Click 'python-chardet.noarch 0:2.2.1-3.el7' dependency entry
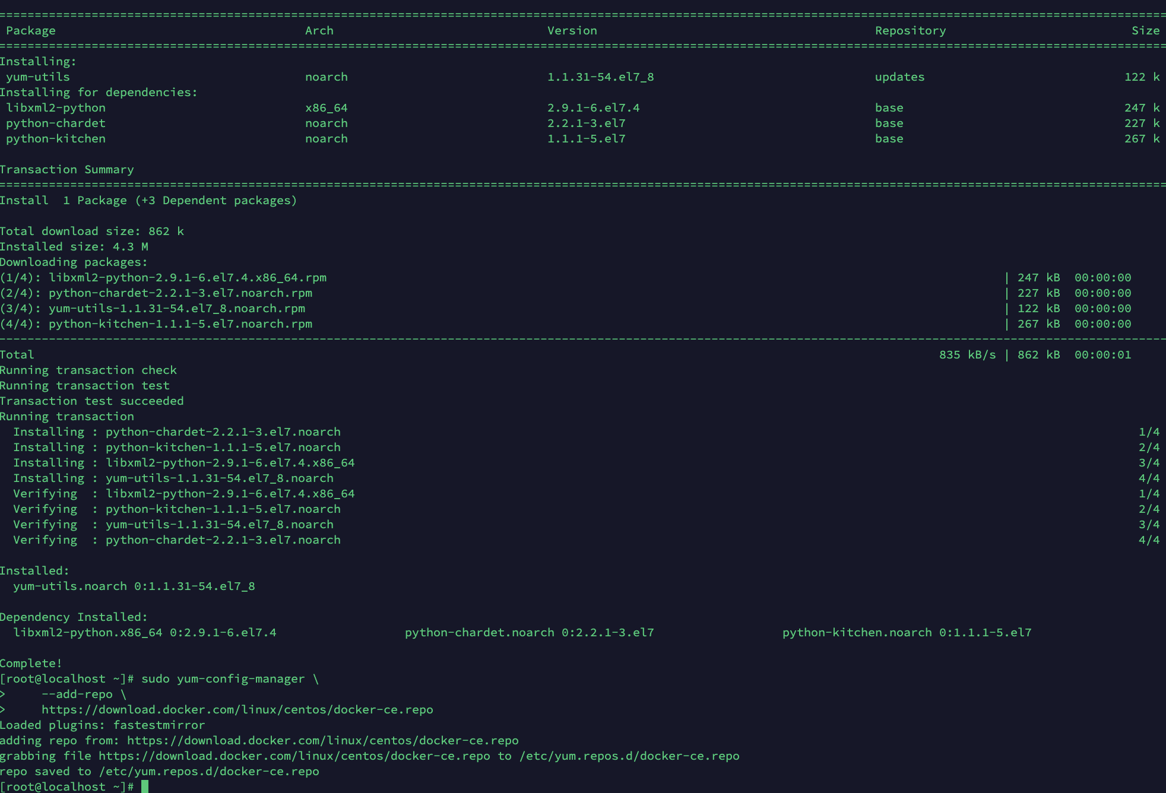 click(x=530, y=632)
